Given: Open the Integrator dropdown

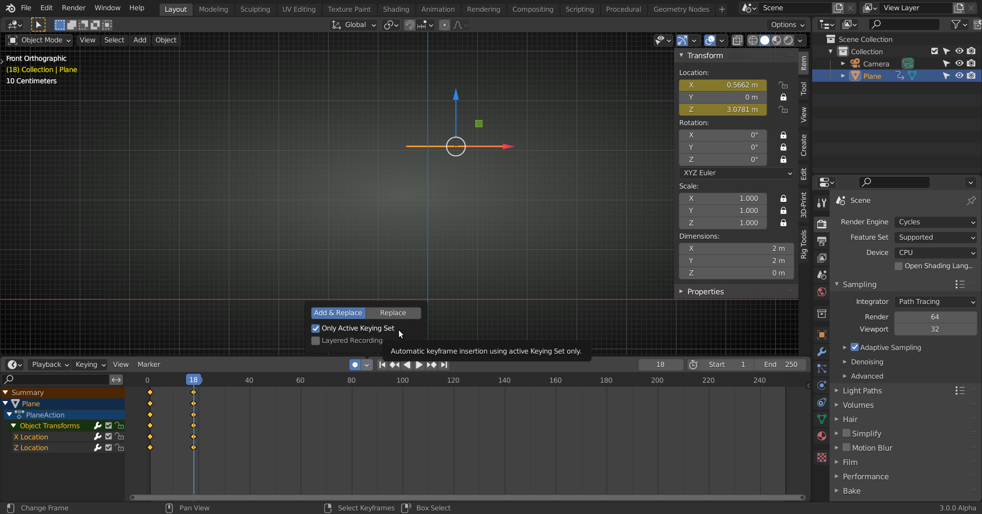Looking at the screenshot, I should (935, 302).
